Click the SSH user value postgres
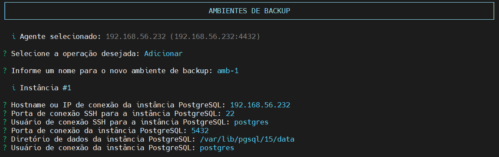The height and width of the screenshot is (157, 499). [251, 122]
